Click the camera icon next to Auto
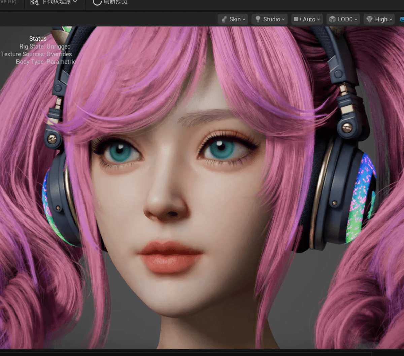 click(297, 19)
